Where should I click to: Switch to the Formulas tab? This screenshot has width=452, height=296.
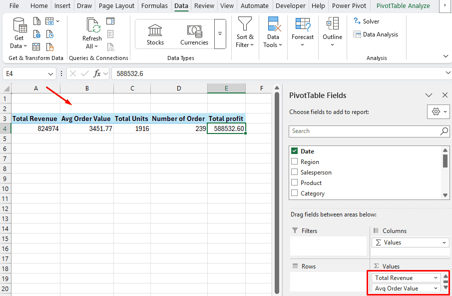pyautogui.click(x=154, y=6)
